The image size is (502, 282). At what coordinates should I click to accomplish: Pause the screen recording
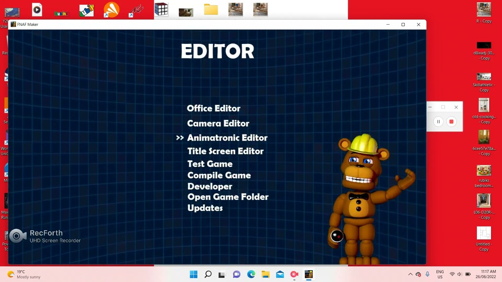[x=438, y=122]
